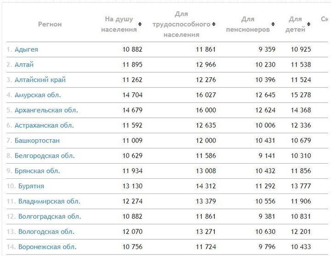
Task: Select the Архангельская обл. link
Action: pos(46,110)
